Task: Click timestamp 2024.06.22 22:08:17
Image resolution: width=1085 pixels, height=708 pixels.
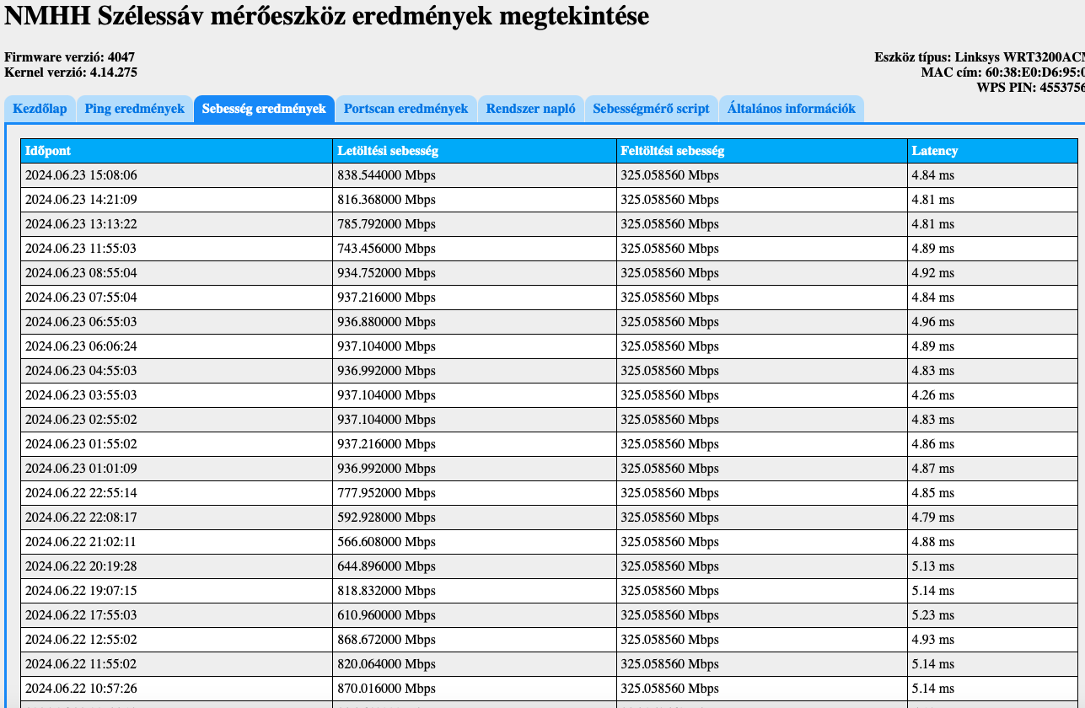Action: point(81,518)
